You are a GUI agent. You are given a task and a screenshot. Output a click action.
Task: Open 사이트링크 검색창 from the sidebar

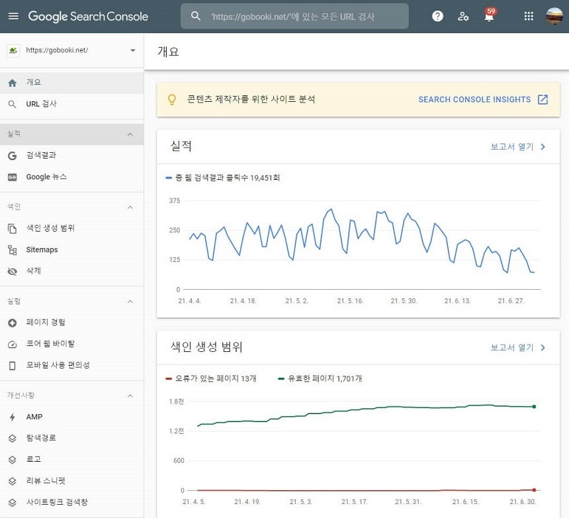(72, 503)
